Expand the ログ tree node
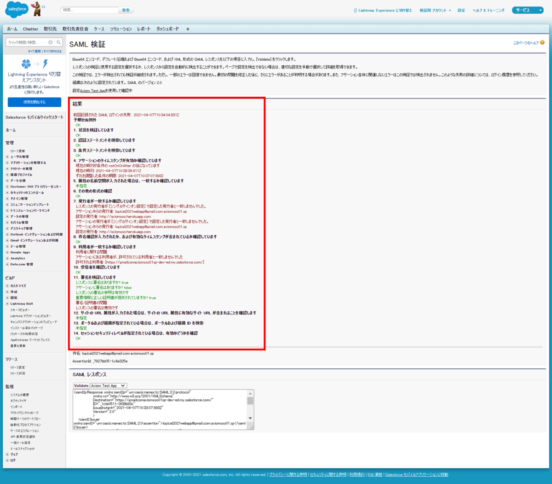 [x=7, y=461]
